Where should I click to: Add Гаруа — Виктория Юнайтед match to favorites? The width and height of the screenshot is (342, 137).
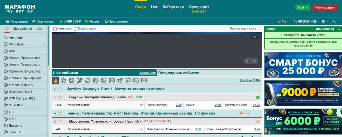pos(60,97)
